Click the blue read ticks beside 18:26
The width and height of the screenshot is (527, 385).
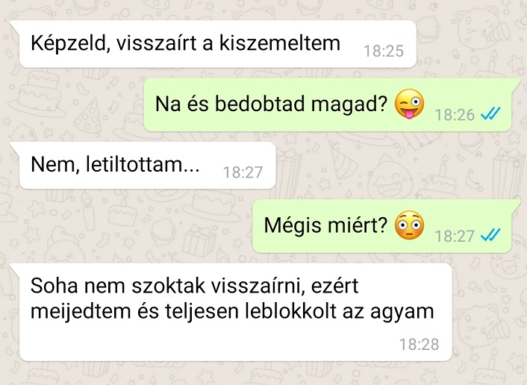click(490, 113)
